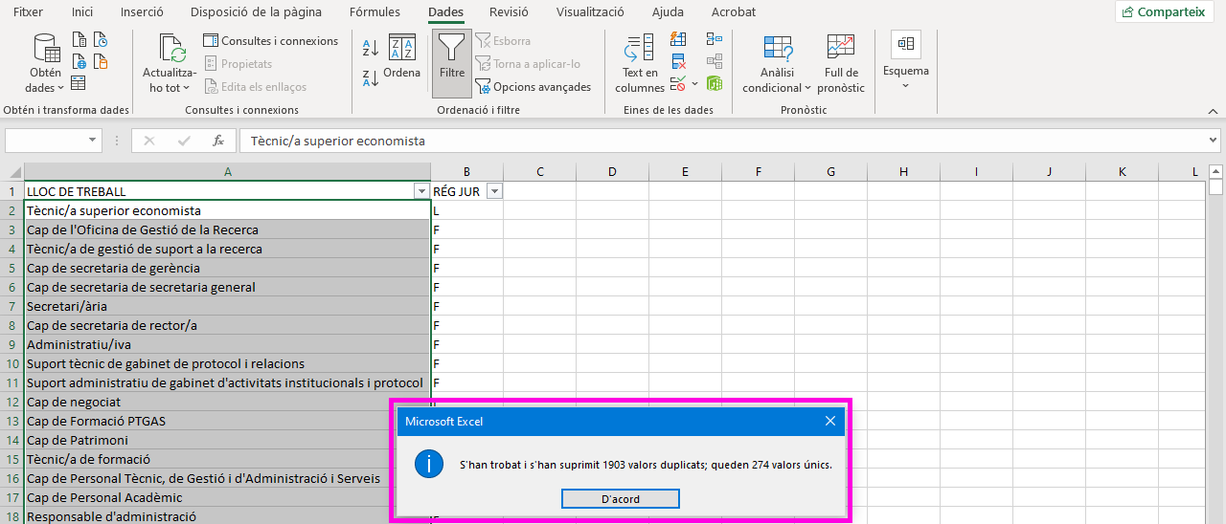Click the Remove Duplicates icon
The height and width of the screenshot is (524, 1226).
678,62
